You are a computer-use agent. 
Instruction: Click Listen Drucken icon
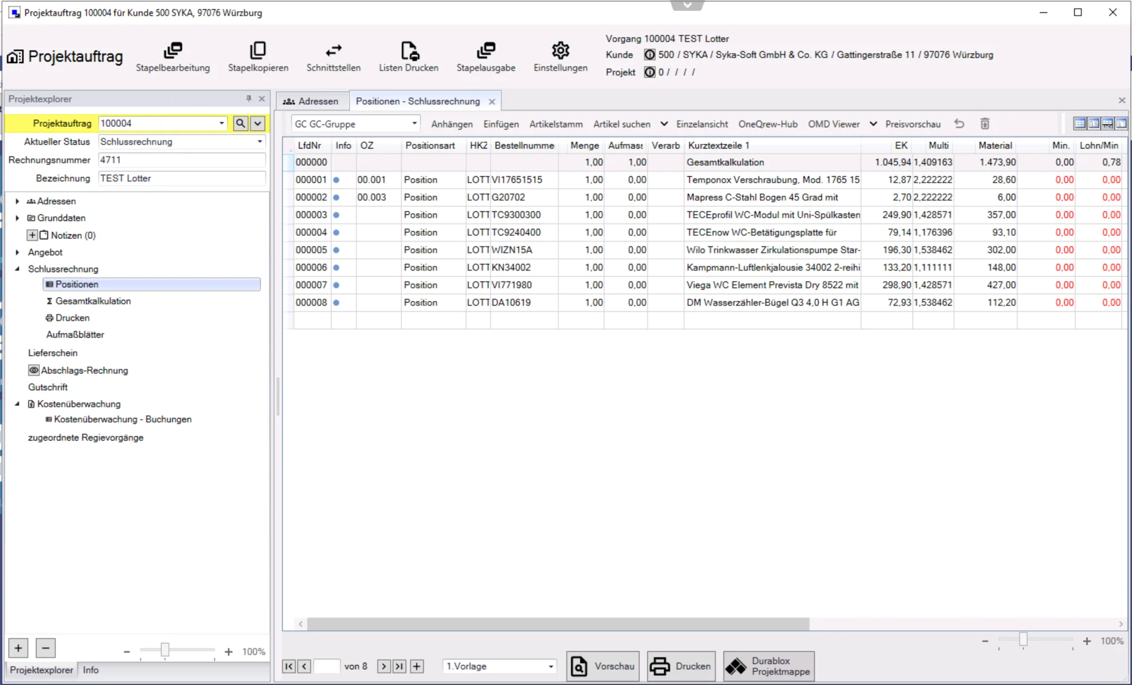409,50
